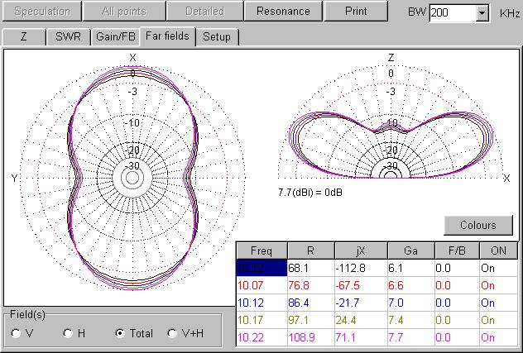Image resolution: width=523 pixels, height=353 pixels.
Task: Switch to the Z tab
Action: click(23, 37)
